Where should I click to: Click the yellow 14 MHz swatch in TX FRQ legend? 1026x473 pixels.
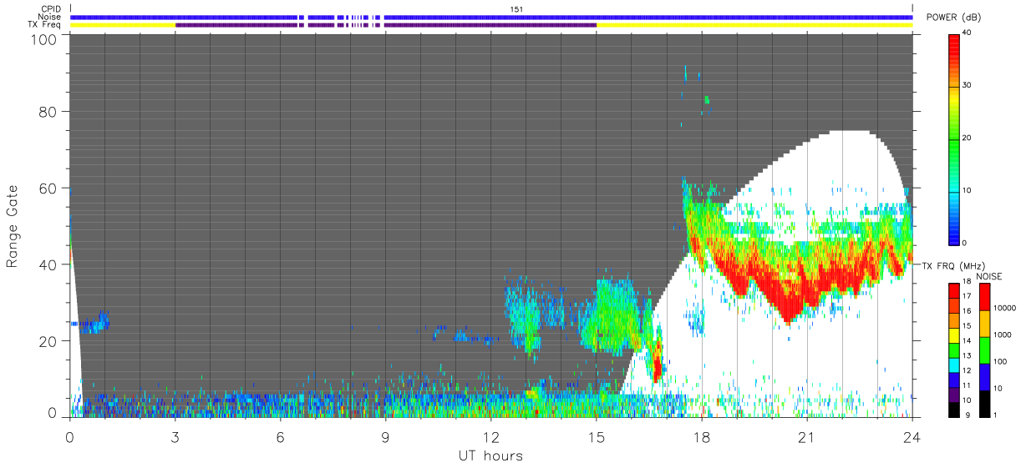coord(954,335)
